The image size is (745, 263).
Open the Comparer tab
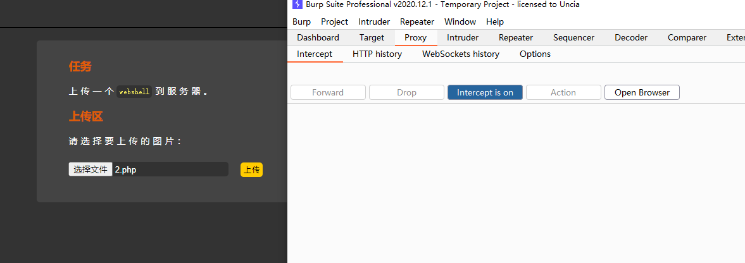[687, 37]
